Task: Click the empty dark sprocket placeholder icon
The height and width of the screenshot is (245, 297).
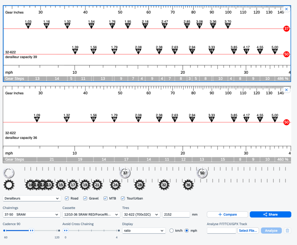Action: 9,185
